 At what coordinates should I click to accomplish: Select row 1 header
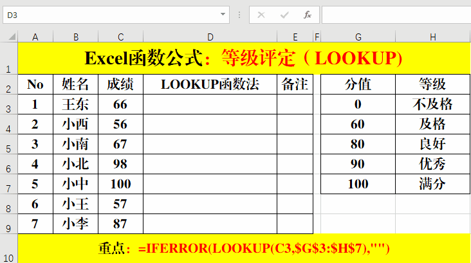tap(9, 59)
